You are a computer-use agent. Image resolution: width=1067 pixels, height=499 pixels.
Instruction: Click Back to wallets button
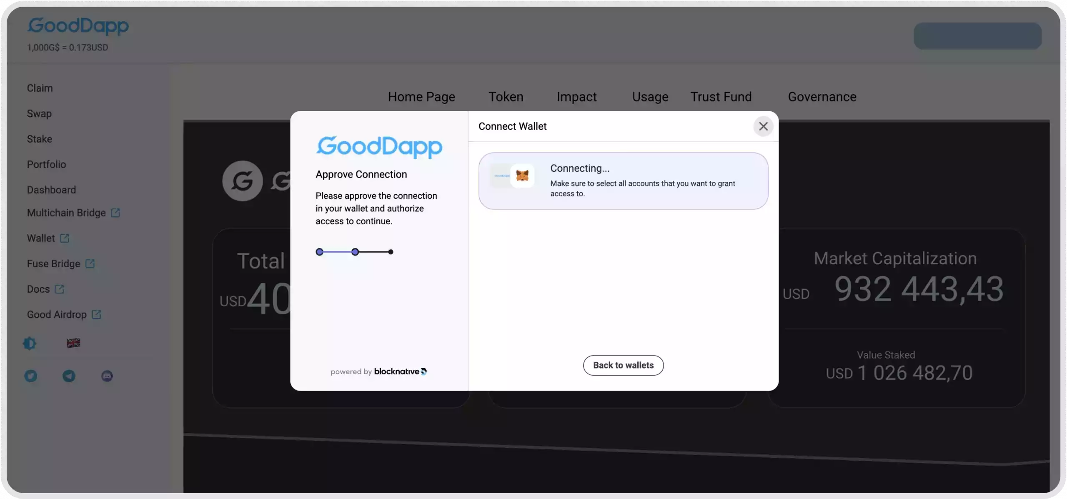pyautogui.click(x=623, y=365)
